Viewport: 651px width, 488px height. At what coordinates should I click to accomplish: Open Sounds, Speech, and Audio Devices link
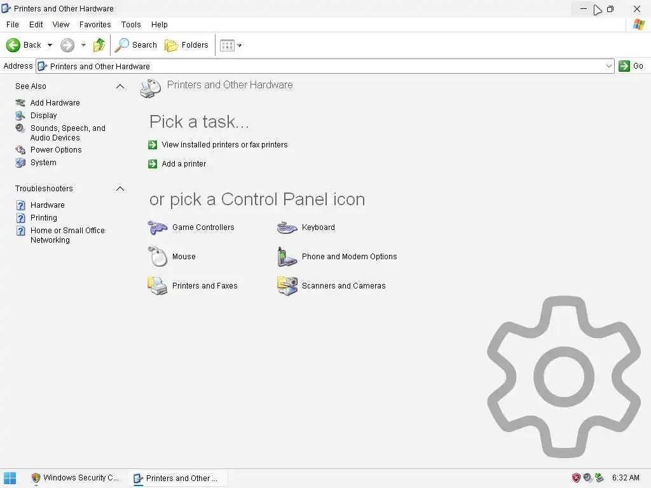(x=67, y=133)
